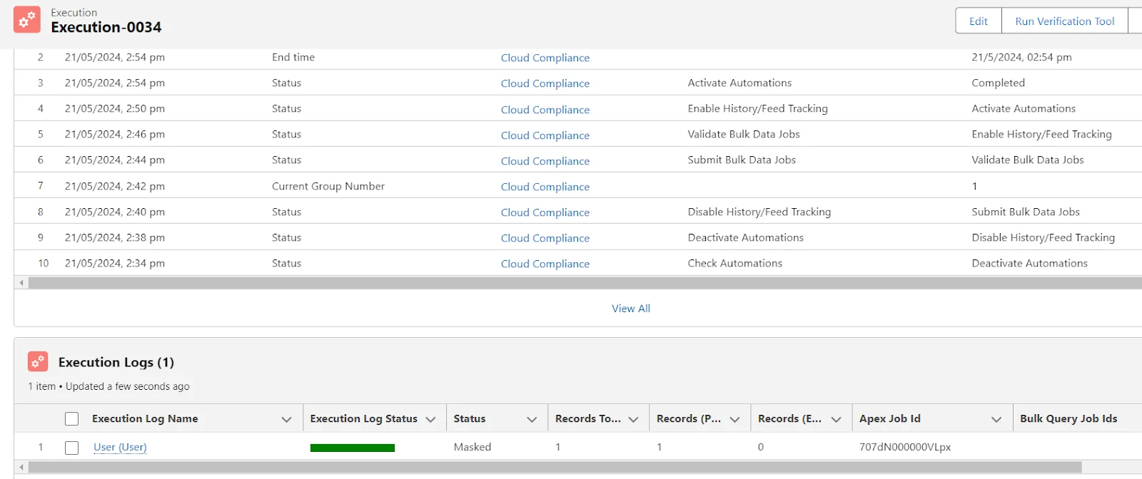Click left scroll arrow of logs table
The height and width of the screenshot is (479, 1142).
[21, 468]
